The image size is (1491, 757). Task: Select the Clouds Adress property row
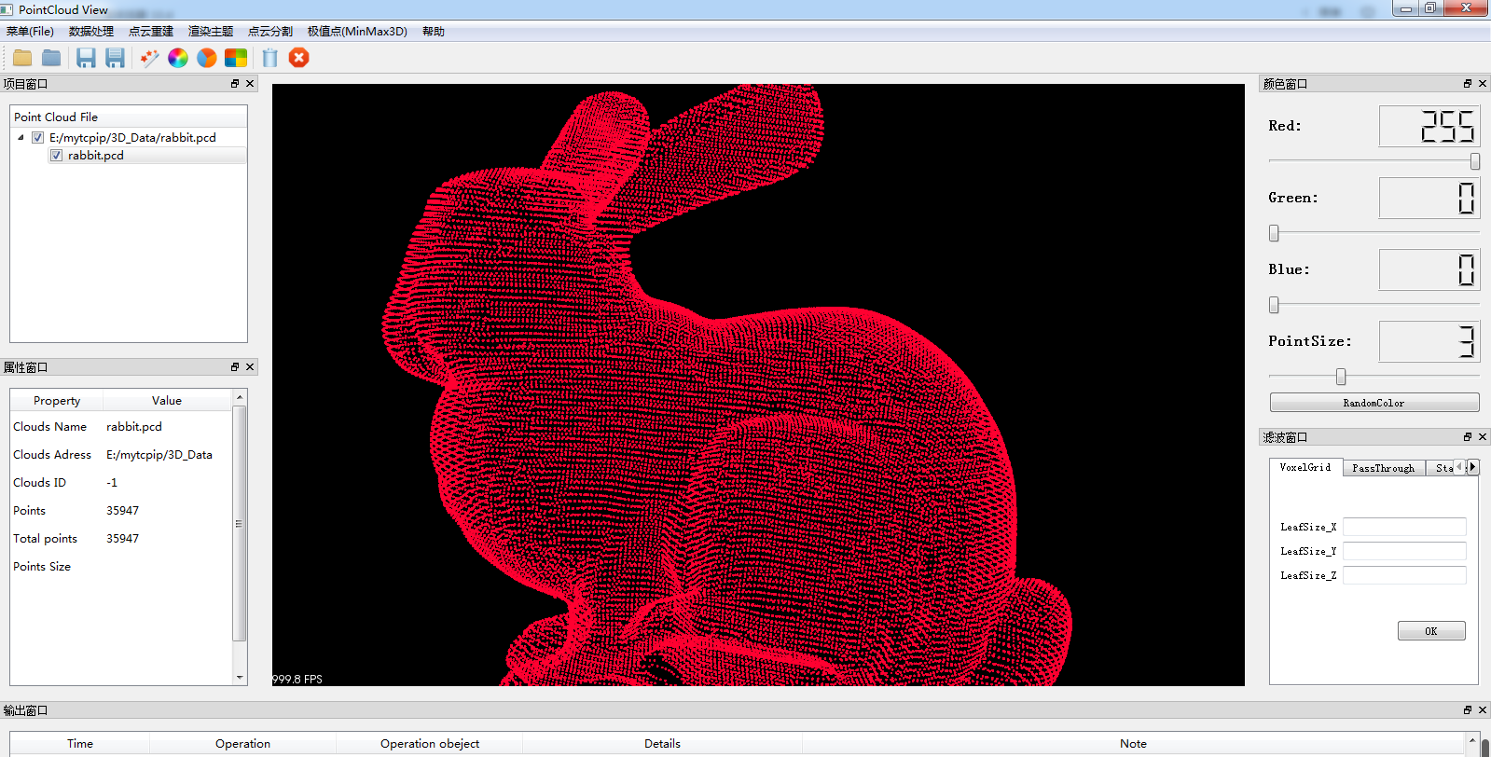(121, 455)
